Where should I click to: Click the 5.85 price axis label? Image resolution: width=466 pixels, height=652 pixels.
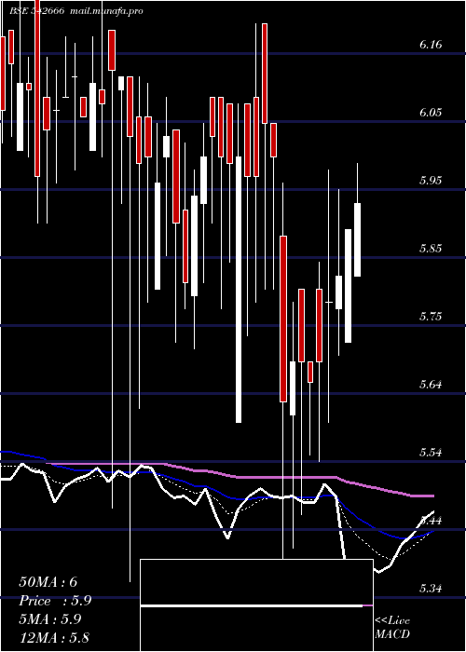coord(431,249)
